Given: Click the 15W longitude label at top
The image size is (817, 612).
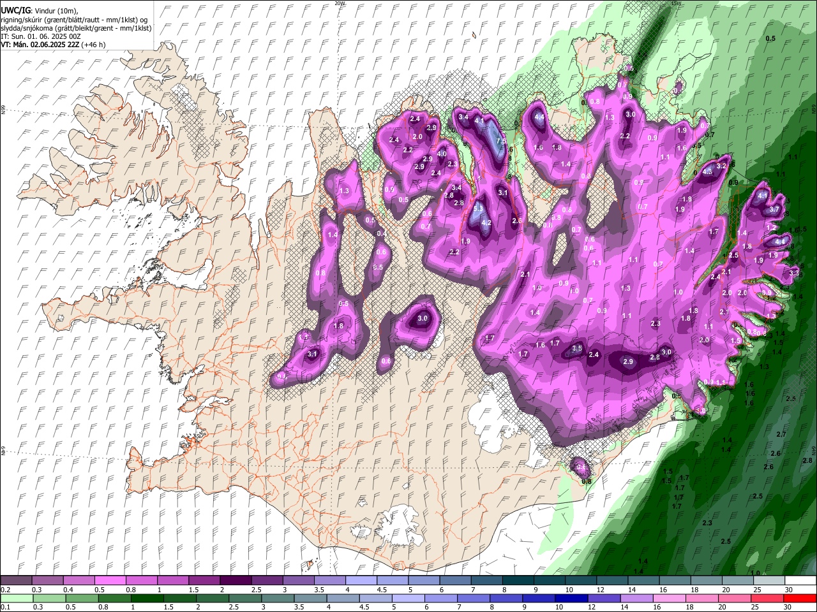Looking at the screenshot, I should click(x=676, y=3).
